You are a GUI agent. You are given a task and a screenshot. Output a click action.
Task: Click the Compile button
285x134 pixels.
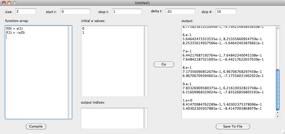[36, 126]
